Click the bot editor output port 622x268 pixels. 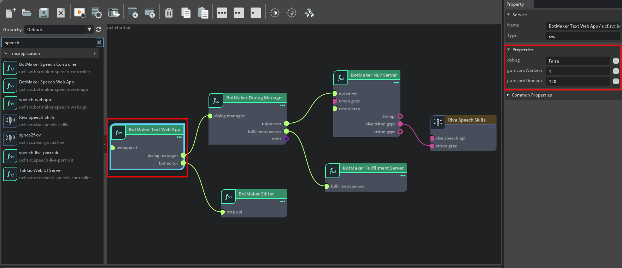[x=183, y=163]
